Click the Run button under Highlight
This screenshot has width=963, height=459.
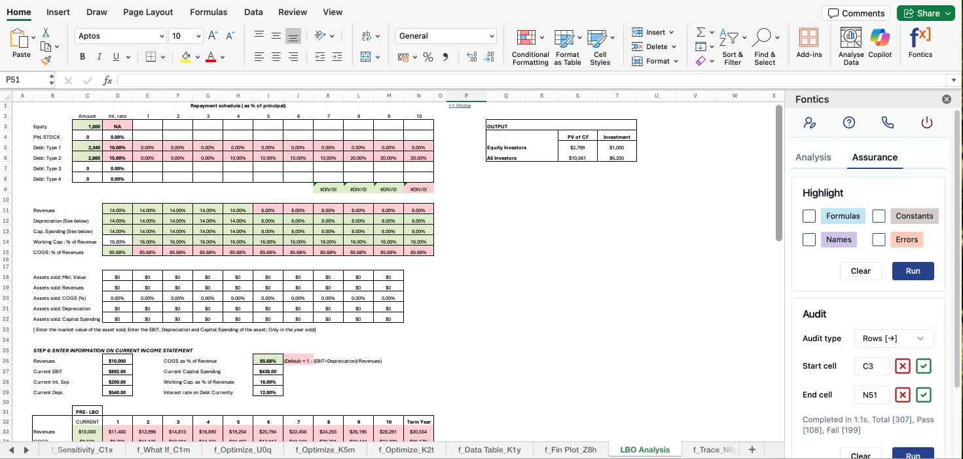coord(913,270)
